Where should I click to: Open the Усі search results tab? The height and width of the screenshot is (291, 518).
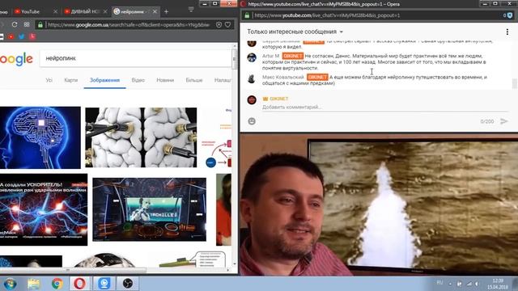click(x=49, y=80)
